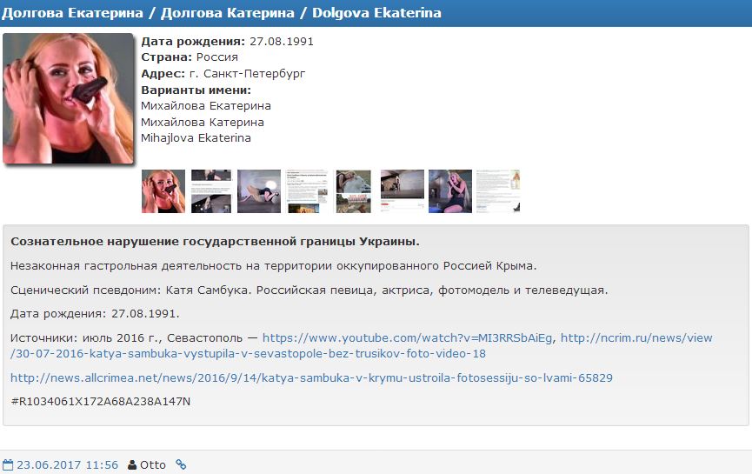Click the name variant Михайлова Екатерина
This screenshot has width=752, height=474.
[x=206, y=105]
